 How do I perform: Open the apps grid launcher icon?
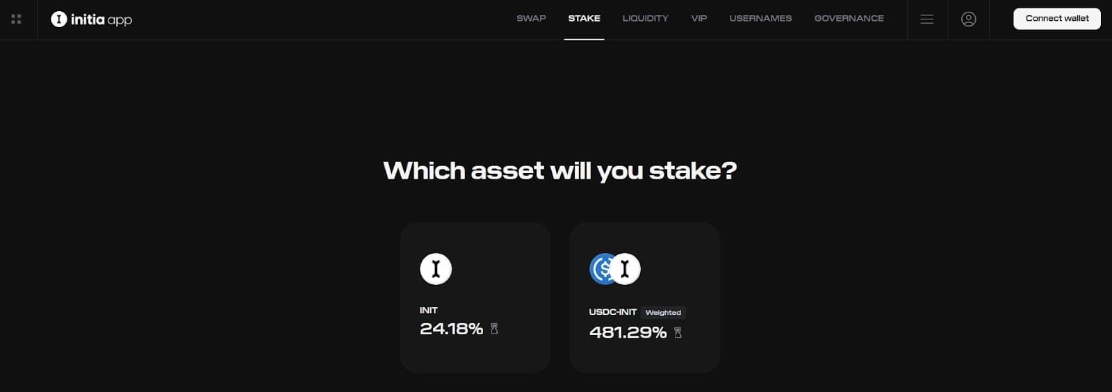tap(16, 19)
